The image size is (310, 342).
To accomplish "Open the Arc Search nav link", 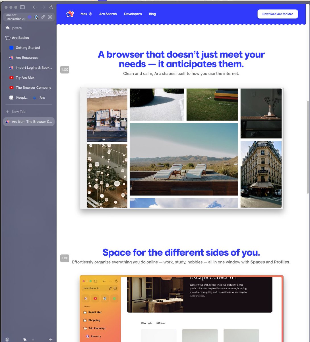I will pos(108,14).
